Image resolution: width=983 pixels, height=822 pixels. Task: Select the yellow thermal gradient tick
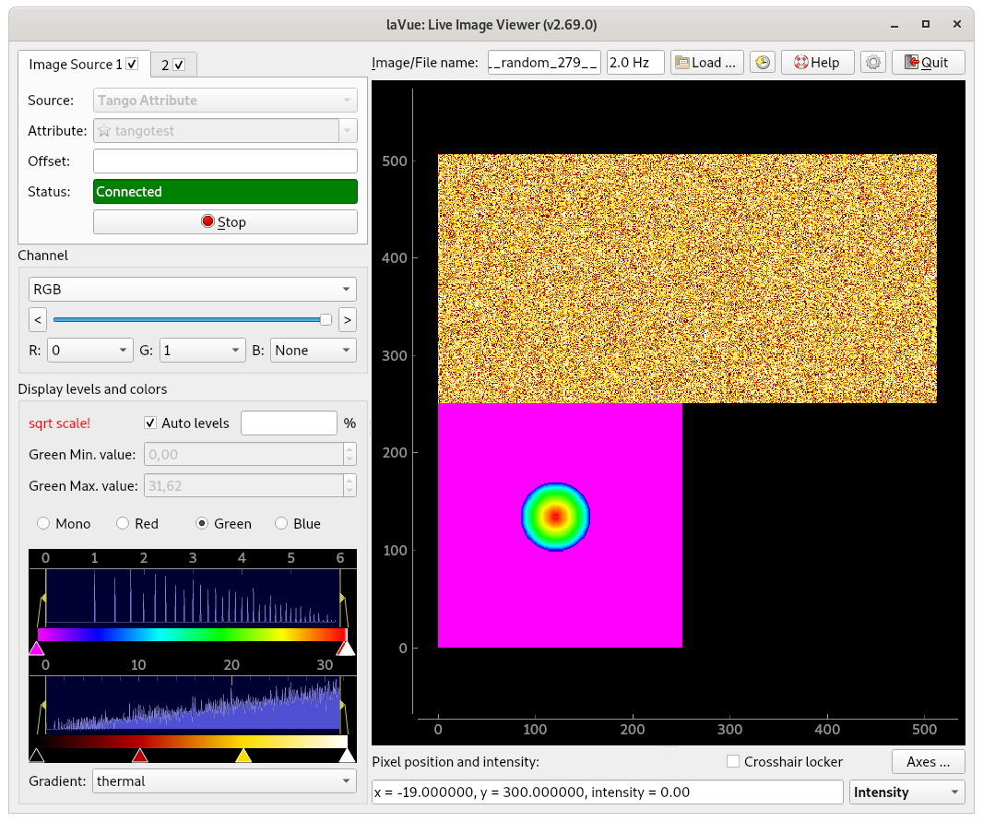243,756
